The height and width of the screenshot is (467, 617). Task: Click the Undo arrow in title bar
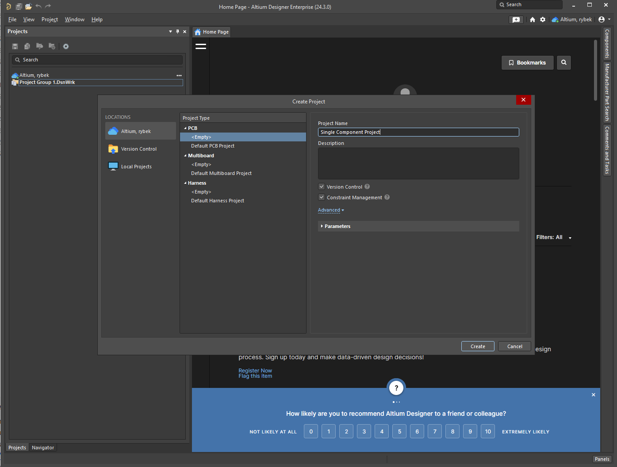pos(38,6)
